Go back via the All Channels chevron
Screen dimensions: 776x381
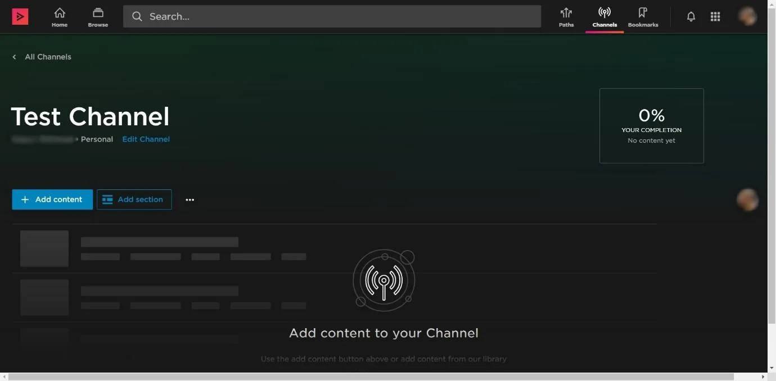coord(15,57)
